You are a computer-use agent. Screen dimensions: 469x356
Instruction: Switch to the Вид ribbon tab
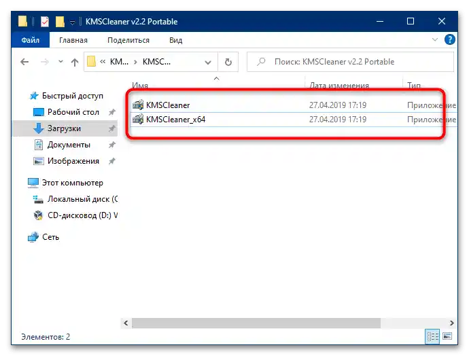tap(175, 40)
